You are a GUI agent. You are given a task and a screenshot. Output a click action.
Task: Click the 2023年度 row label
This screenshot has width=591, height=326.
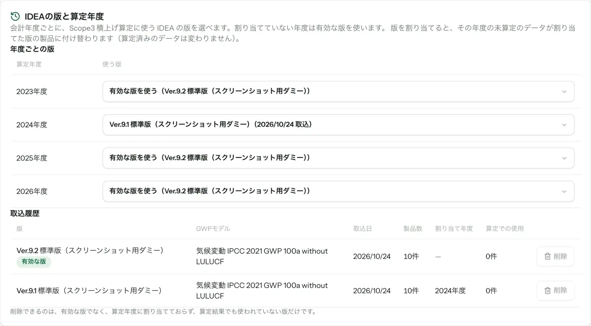coord(32,92)
